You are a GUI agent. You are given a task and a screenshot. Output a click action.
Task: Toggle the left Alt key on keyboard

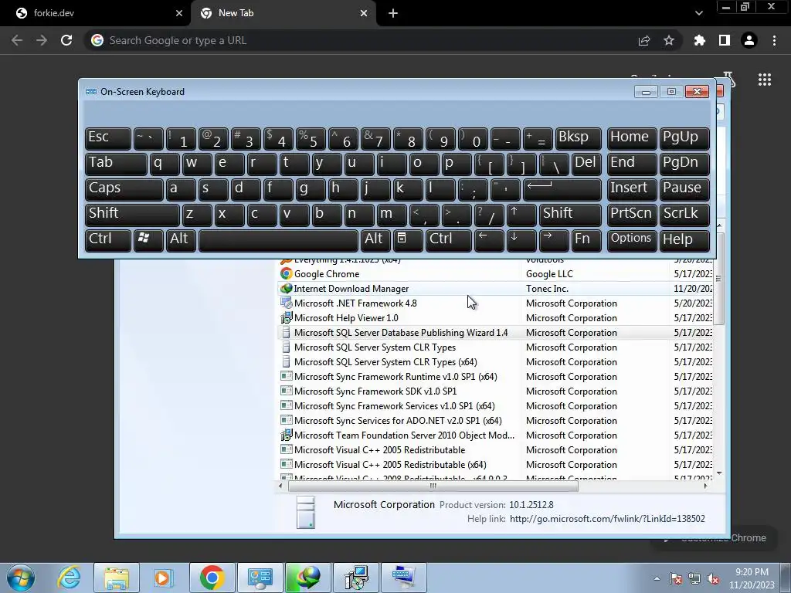181,240
